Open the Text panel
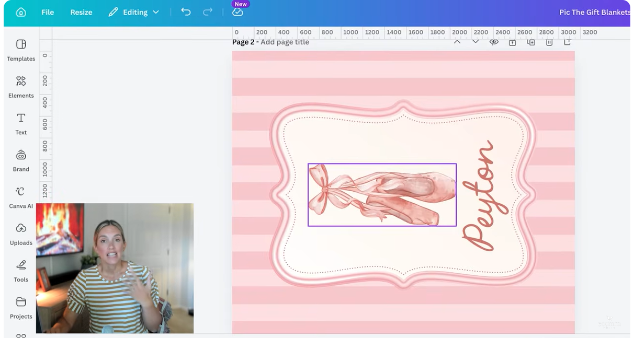This screenshot has width=634, height=338. (21, 124)
